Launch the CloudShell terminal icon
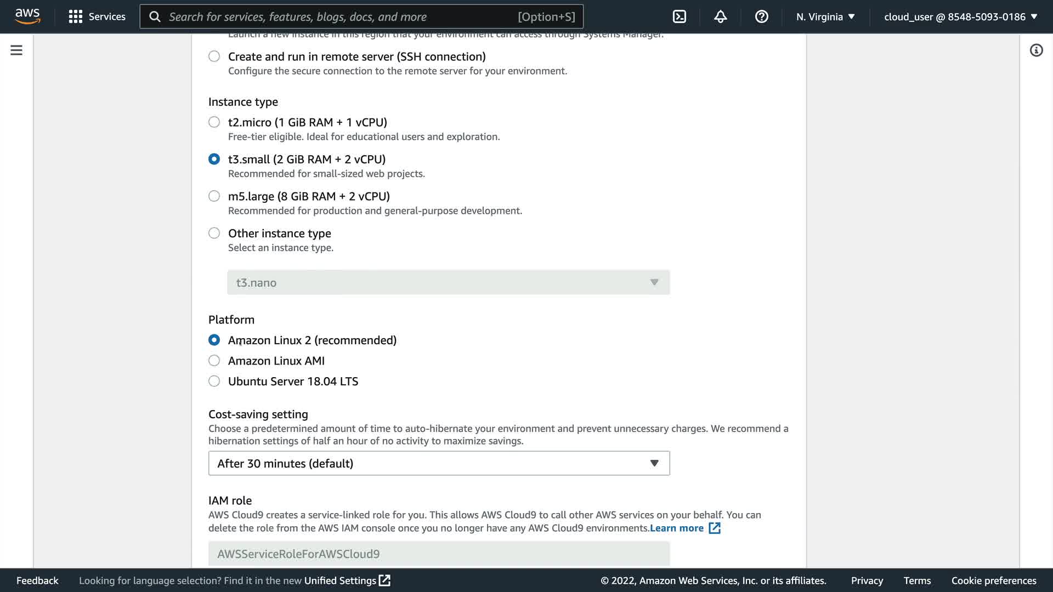The image size is (1053, 592). pos(679,16)
